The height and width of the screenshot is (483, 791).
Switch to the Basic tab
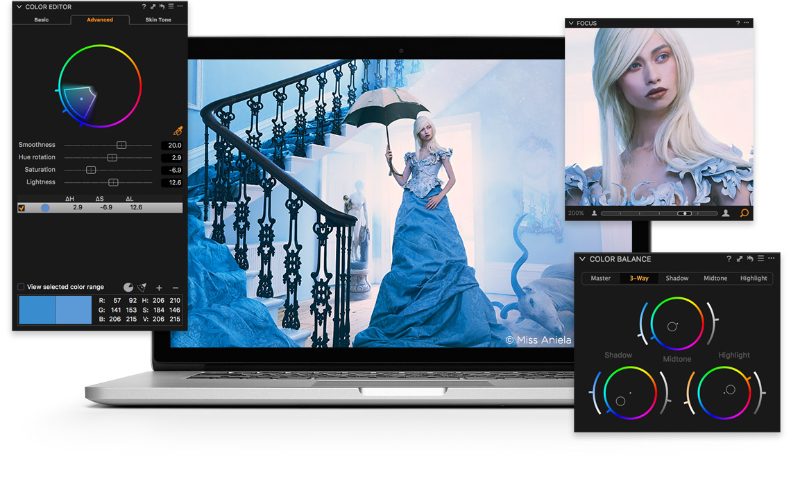pyautogui.click(x=42, y=19)
